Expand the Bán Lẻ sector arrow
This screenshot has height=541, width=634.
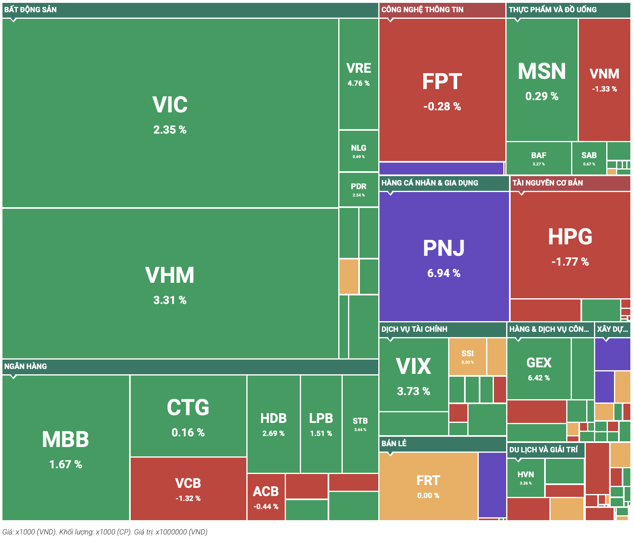tap(390, 454)
